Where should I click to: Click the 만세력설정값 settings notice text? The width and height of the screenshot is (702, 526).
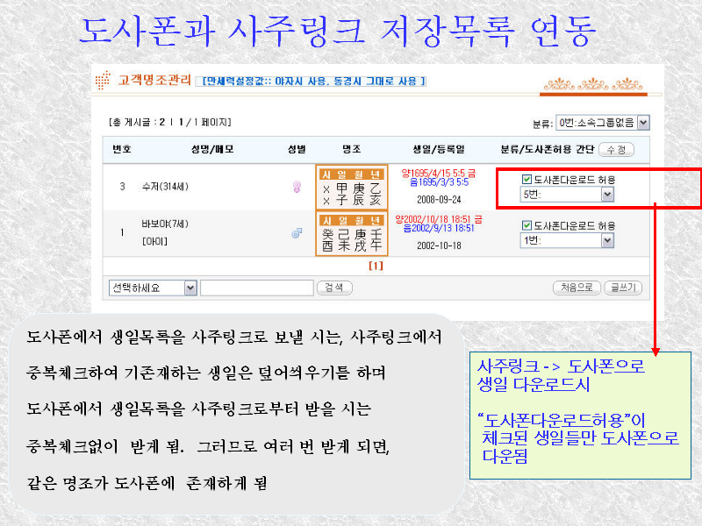312,81
